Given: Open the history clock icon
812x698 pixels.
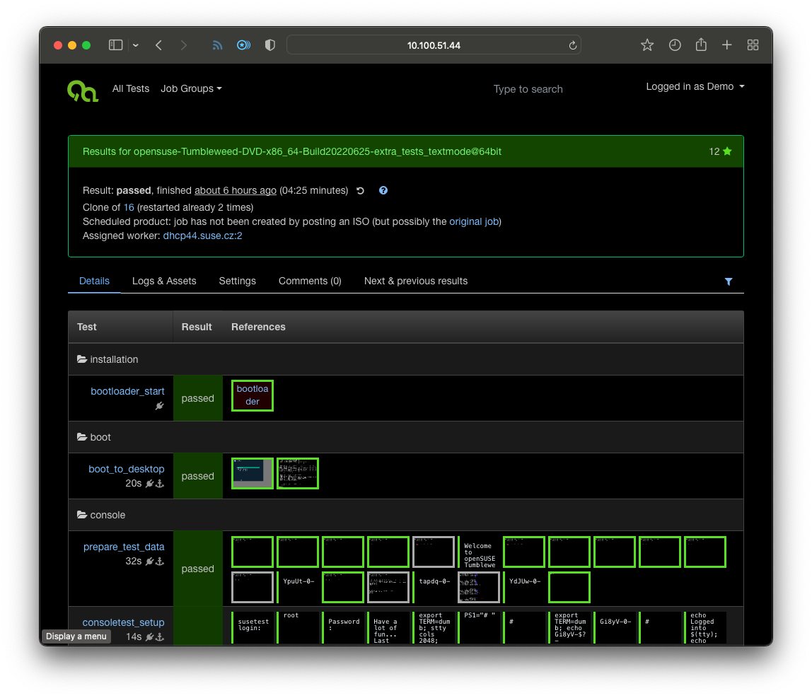Looking at the screenshot, I should [675, 45].
